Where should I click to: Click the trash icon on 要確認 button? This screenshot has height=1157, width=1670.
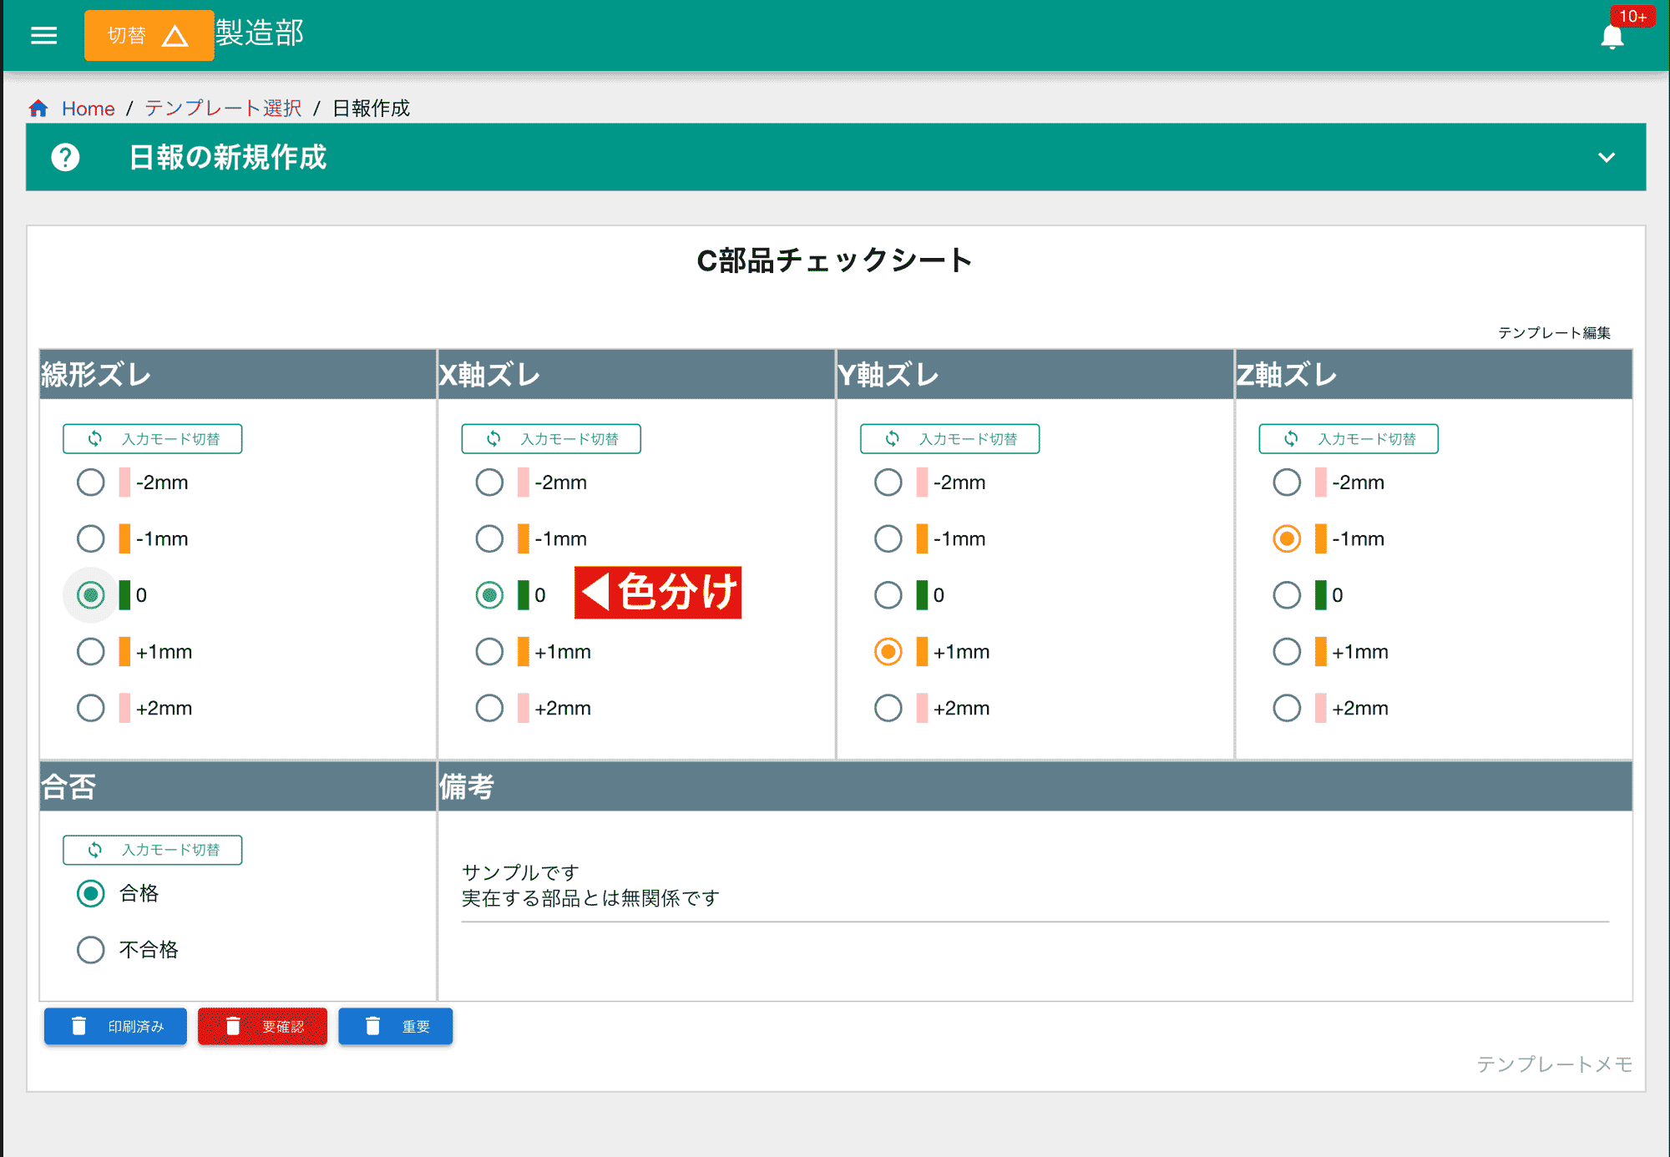pyautogui.click(x=234, y=1026)
